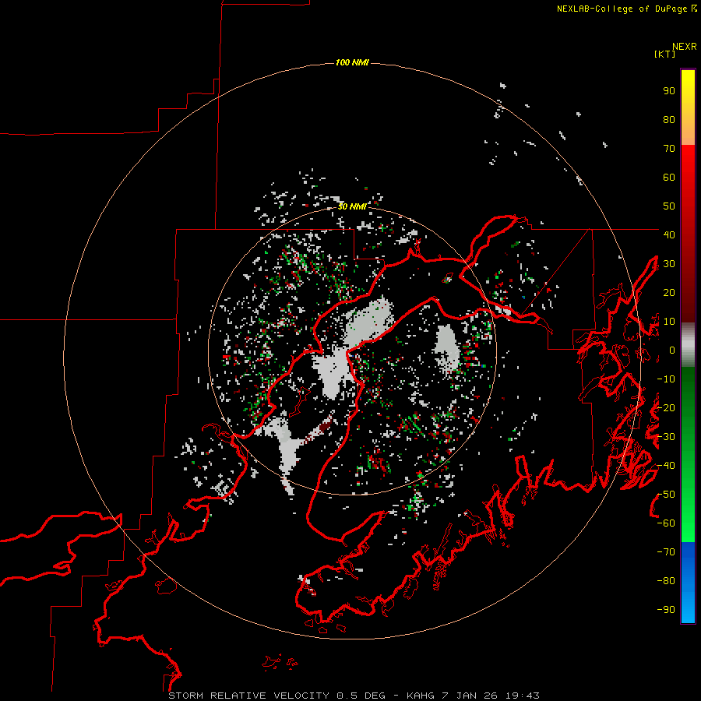Viewport: 701px width, 701px height.
Task: Select the positive 60 knot scale label
Action: click(x=669, y=177)
